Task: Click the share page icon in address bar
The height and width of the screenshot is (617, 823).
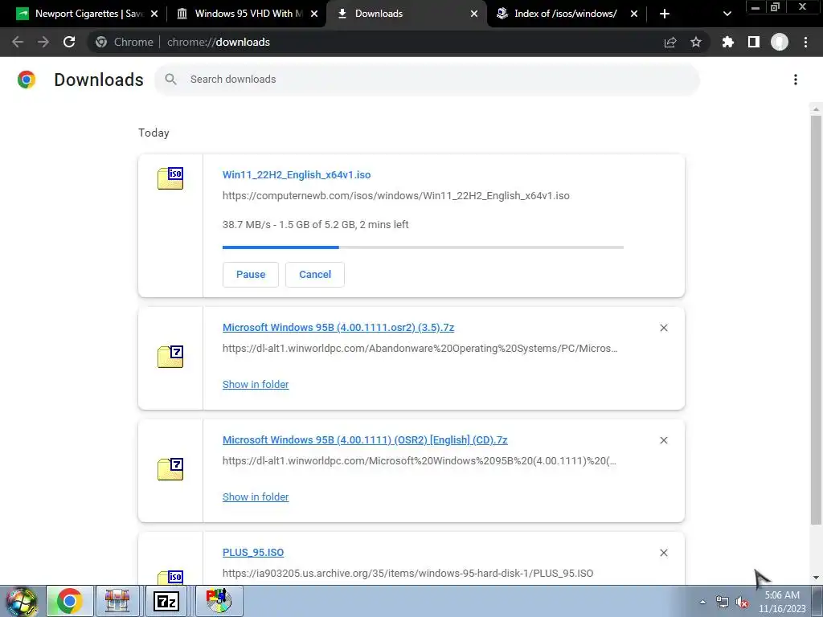Action: (x=670, y=42)
